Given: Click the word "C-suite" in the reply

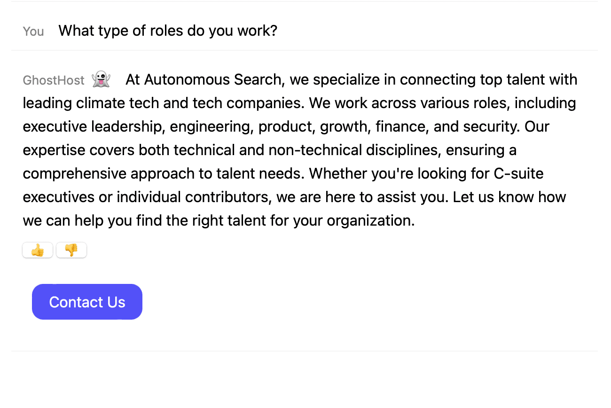Looking at the screenshot, I should point(518,173).
